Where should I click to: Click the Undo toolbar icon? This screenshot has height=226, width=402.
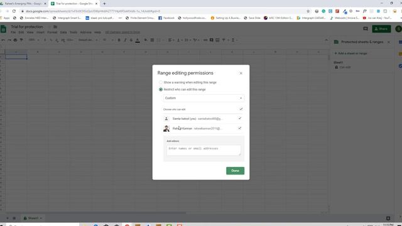[3, 40]
